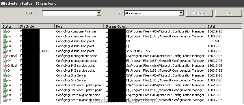Click Critical status icon for management point row
Viewport: 244px width, 105px height.
click(x=5, y=56)
